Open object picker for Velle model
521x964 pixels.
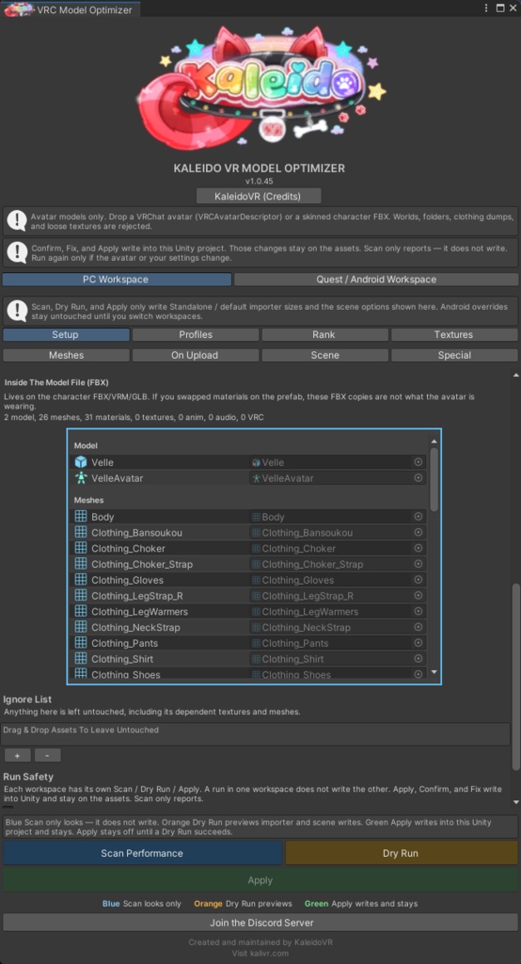[418, 462]
